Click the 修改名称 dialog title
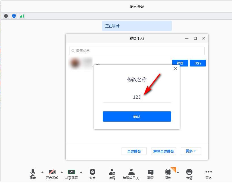The height and width of the screenshot is (183, 232). pos(137,80)
